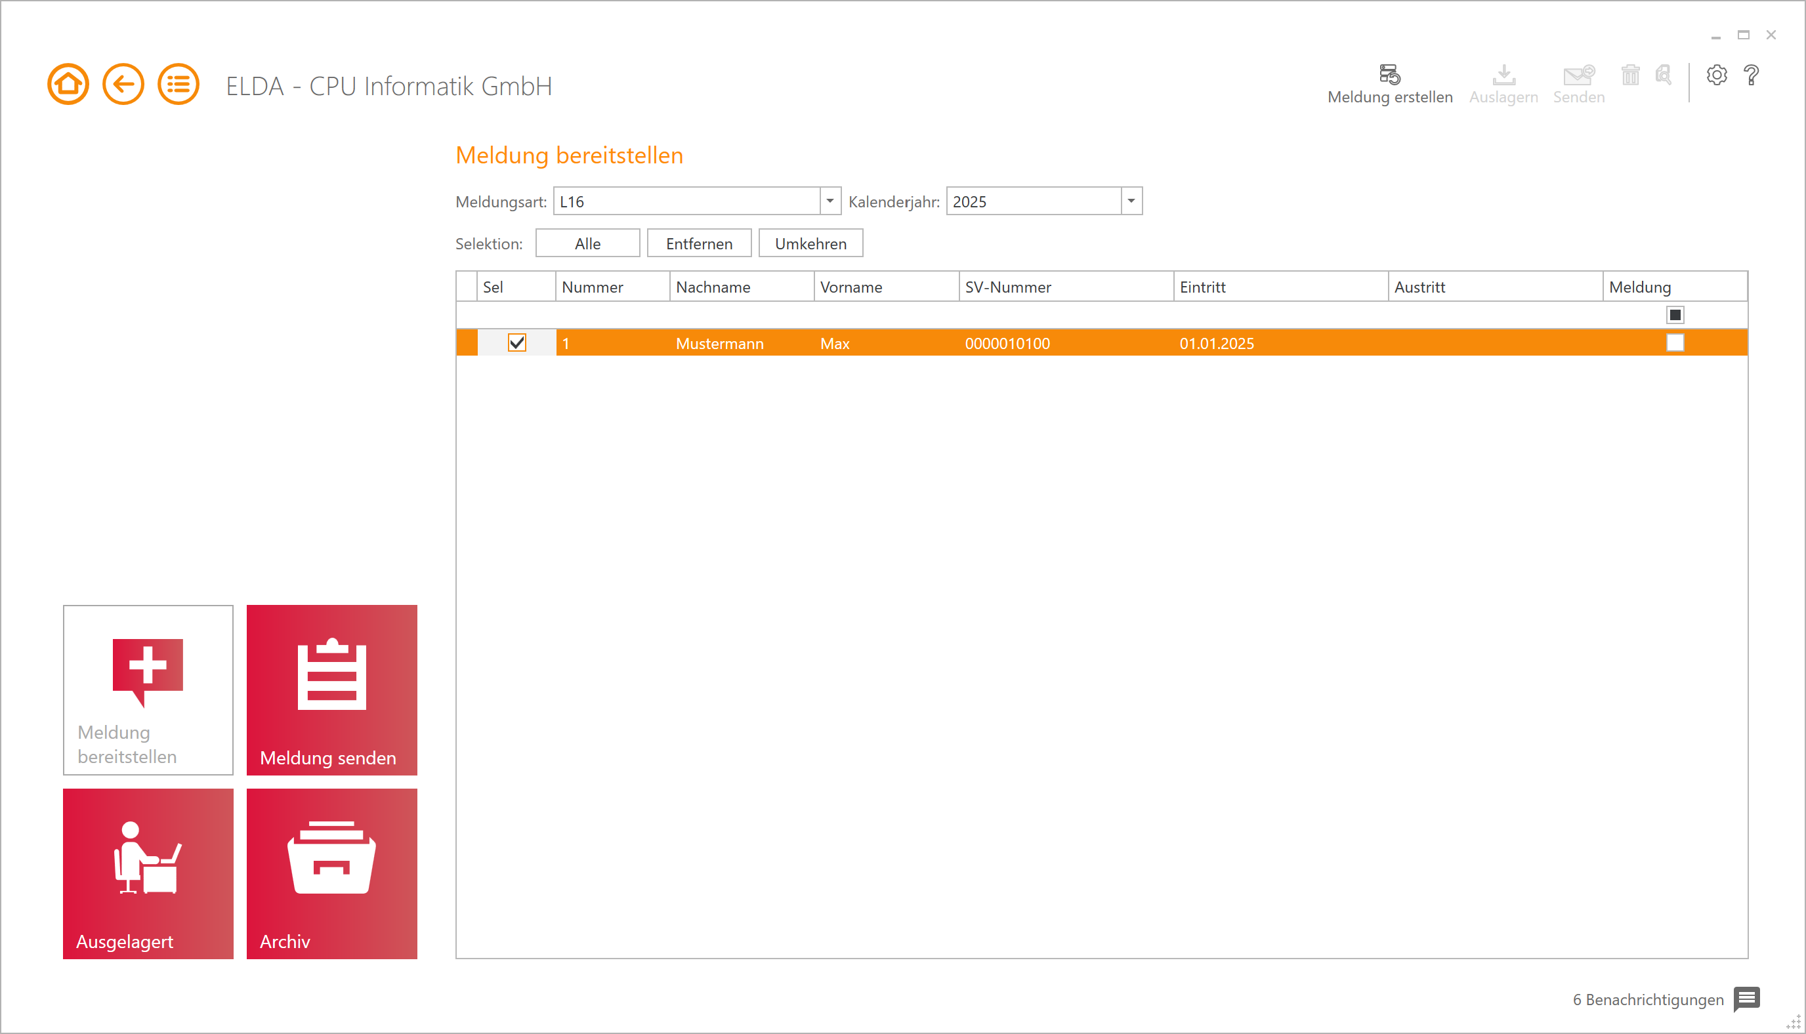
Task: Click the Alle selection button
Action: tap(587, 243)
